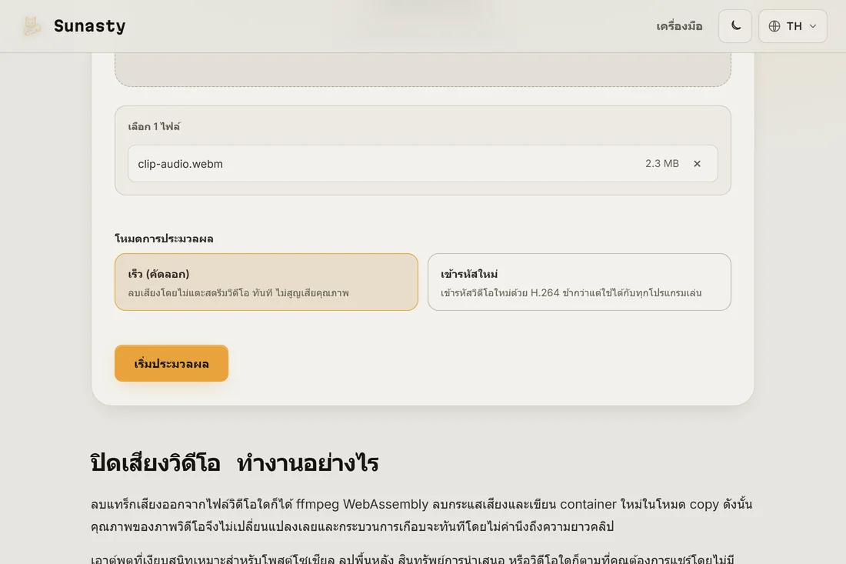Remove clip-audio.webm with the X icon

point(697,164)
